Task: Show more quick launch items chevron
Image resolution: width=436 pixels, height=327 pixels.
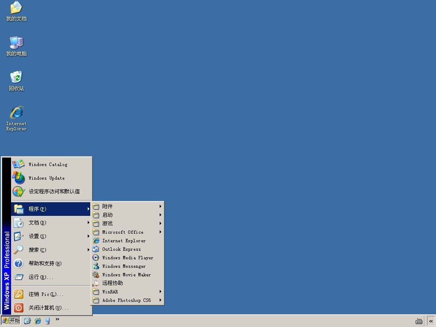Action: pos(57,319)
